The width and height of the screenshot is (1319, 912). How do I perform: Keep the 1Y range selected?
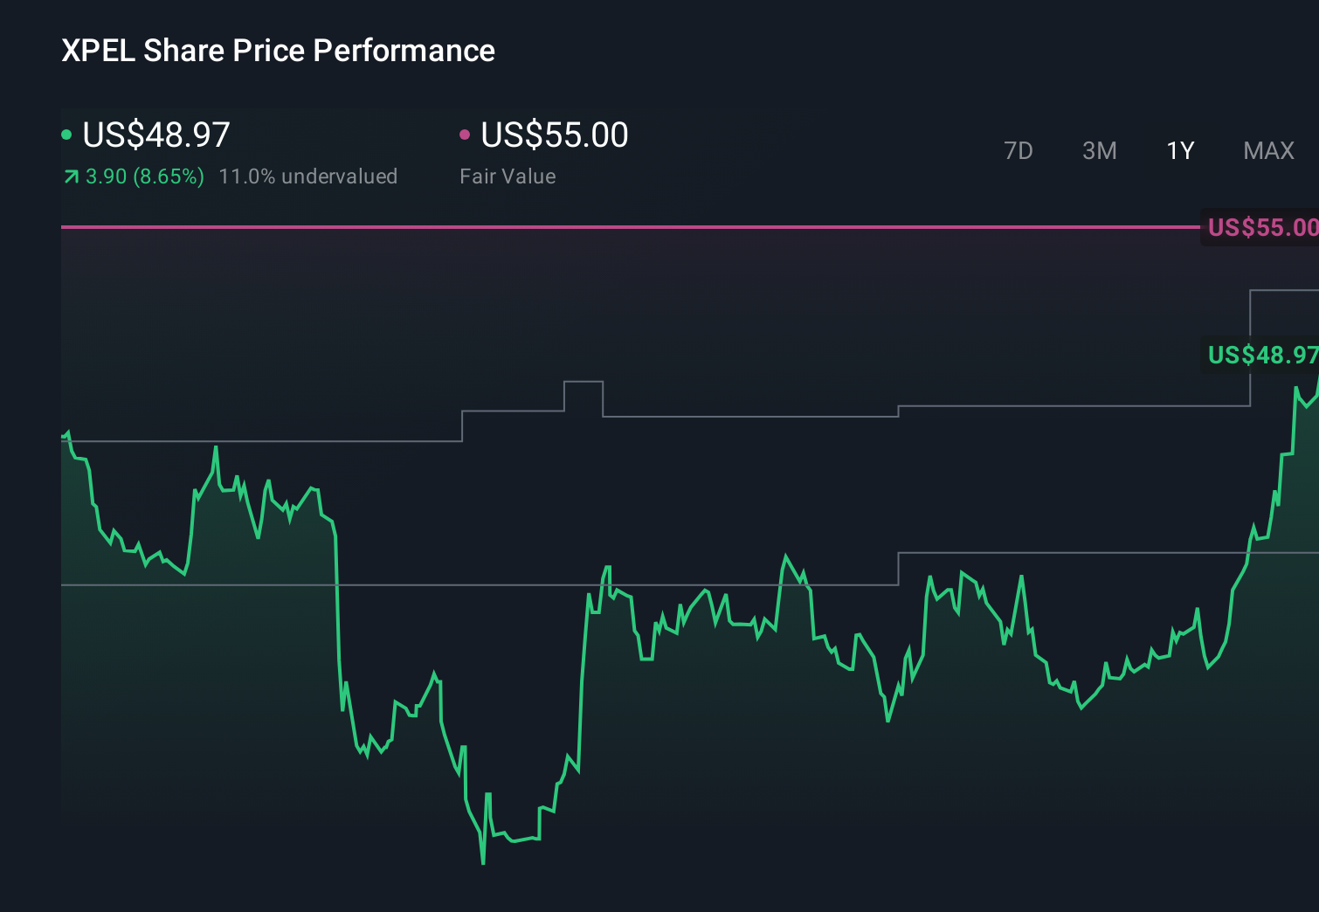[1179, 150]
